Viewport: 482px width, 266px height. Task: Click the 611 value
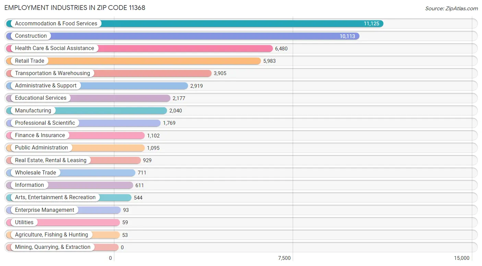tap(140, 185)
